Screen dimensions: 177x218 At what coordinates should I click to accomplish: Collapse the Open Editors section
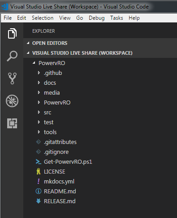(28, 43)
